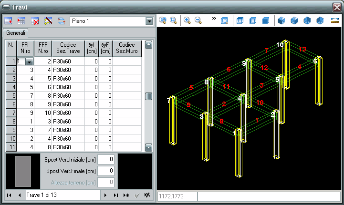Click the zoom out magnifier icon
Image resolution: width=344 pixels, height=205 pixels.
198,20
